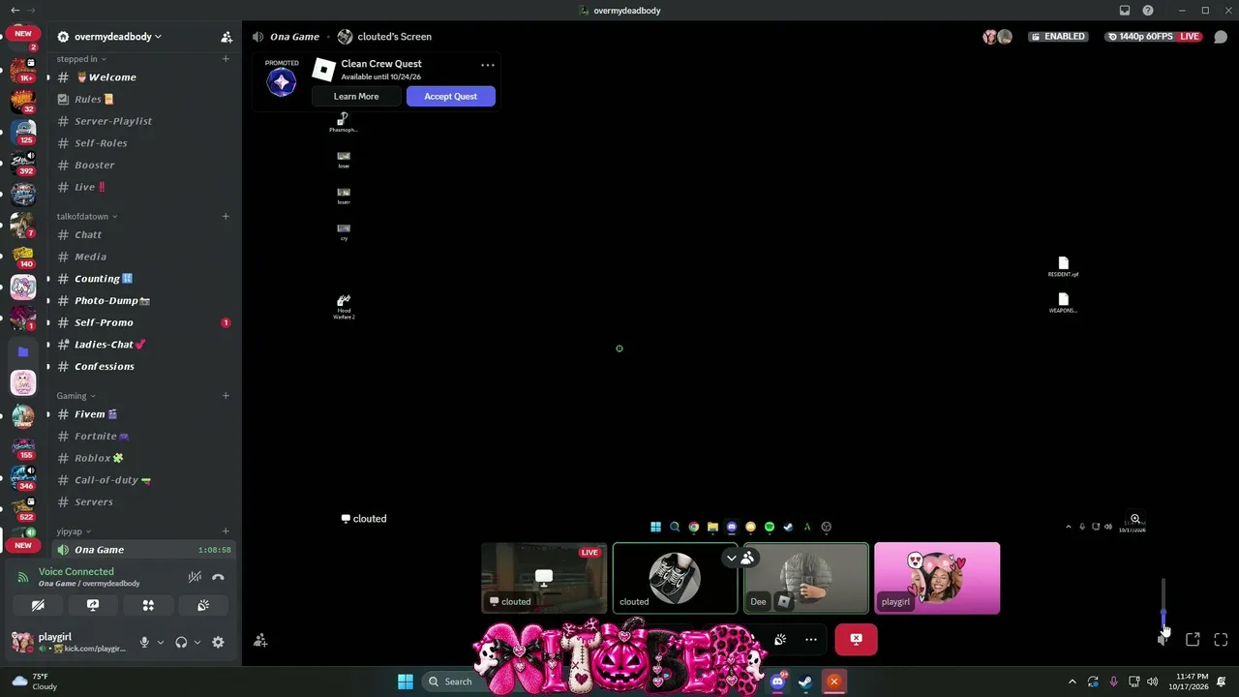Collapse the stepped in category
This screenshot has height=697, width=1239.
(81, 59)
